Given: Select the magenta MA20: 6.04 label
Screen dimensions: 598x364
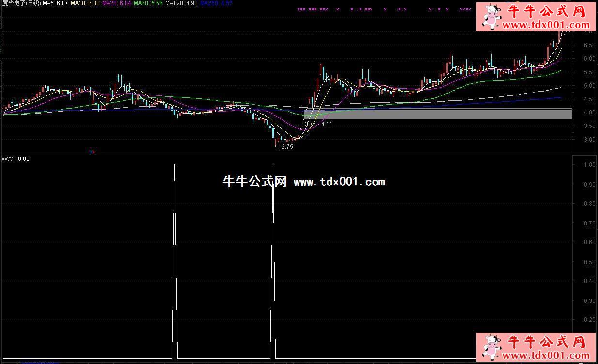Looking at the screenshot, I should click(117, 3).
